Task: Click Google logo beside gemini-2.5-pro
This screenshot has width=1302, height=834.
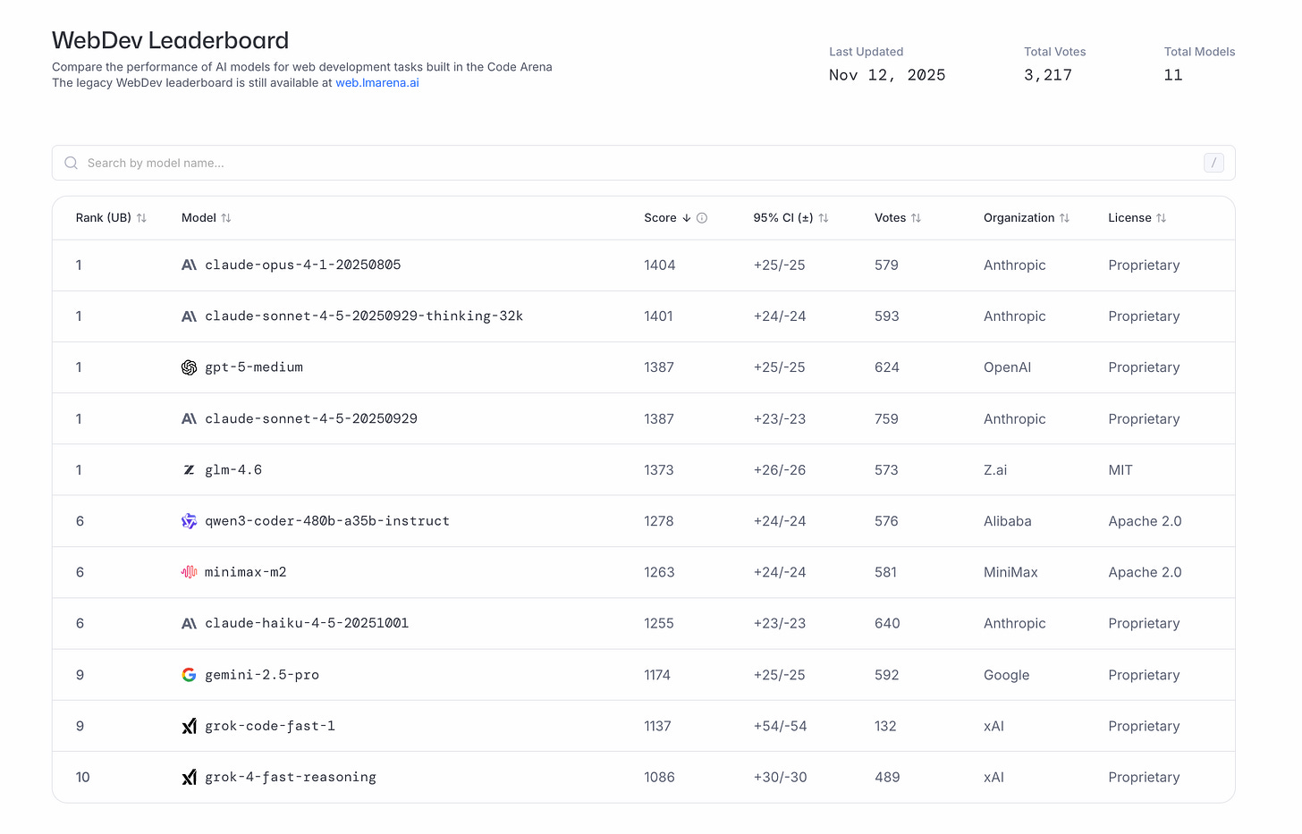Action: [x=189, y=675]
